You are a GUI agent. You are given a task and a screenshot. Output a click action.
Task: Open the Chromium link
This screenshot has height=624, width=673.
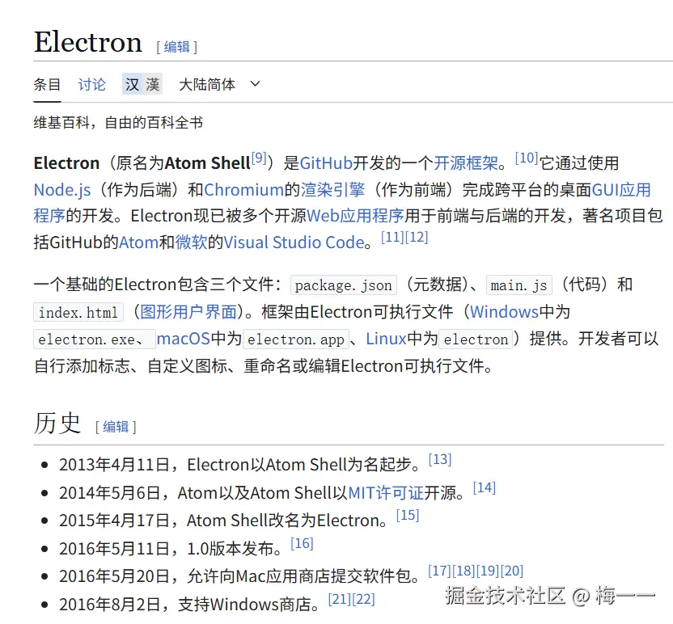tap(244, 190)
